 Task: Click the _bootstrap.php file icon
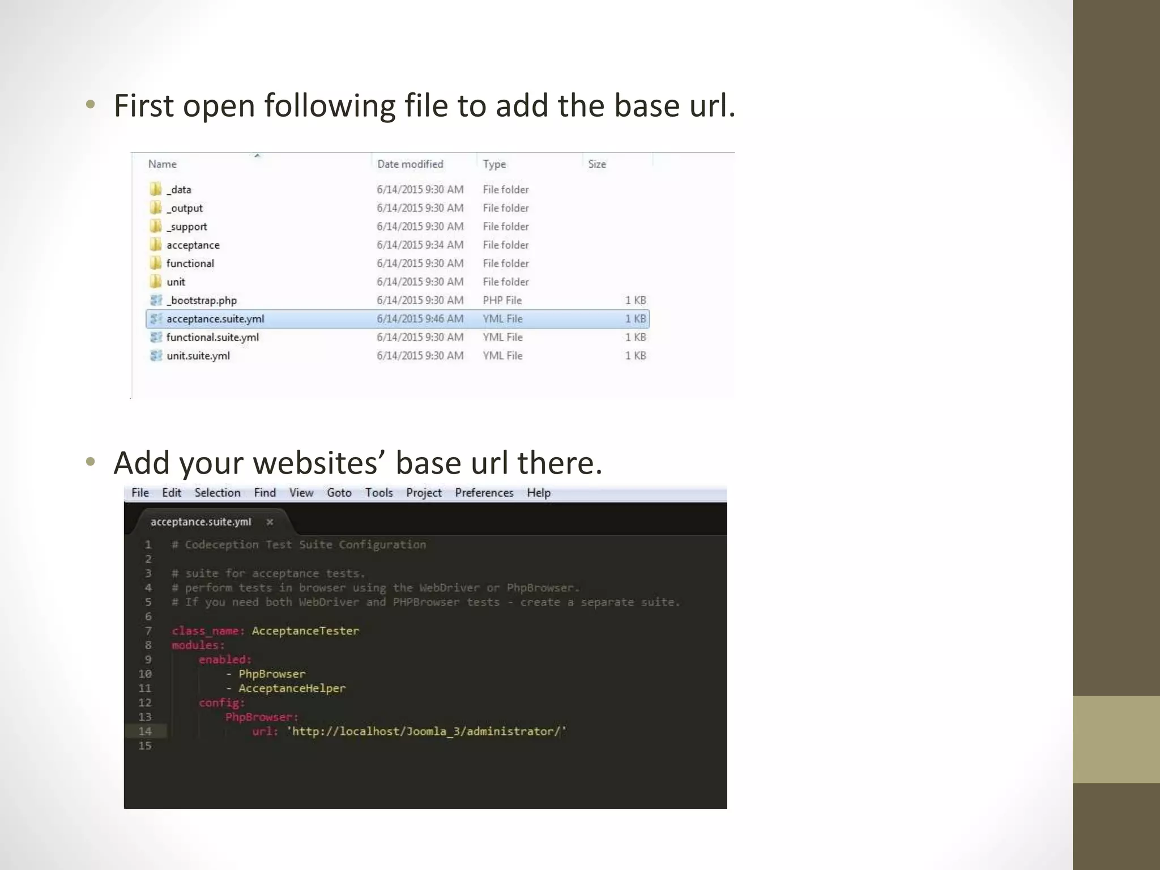(156, 300)
